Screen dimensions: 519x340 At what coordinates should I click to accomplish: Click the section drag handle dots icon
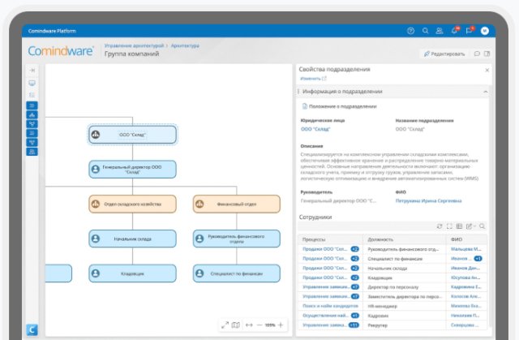[298, 92]
